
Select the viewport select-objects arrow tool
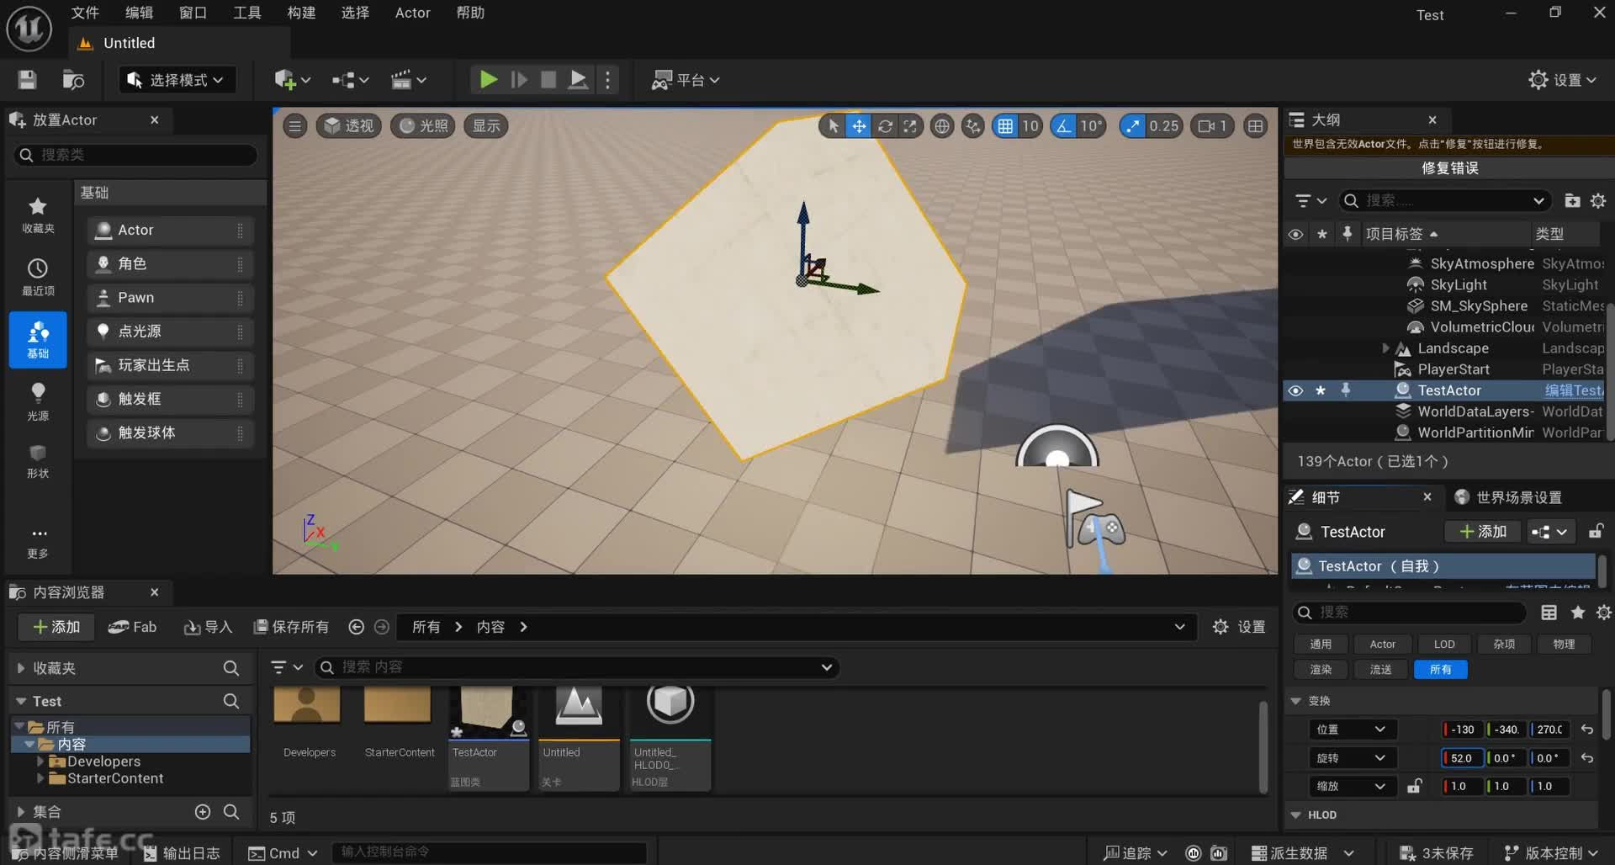(x=833, y=126)
